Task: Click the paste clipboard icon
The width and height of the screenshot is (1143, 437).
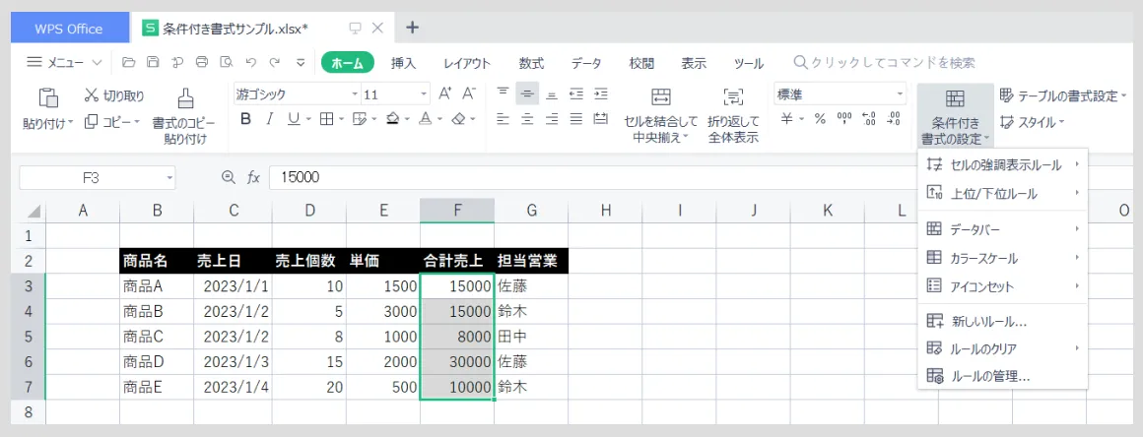Action: click(48, 97)
